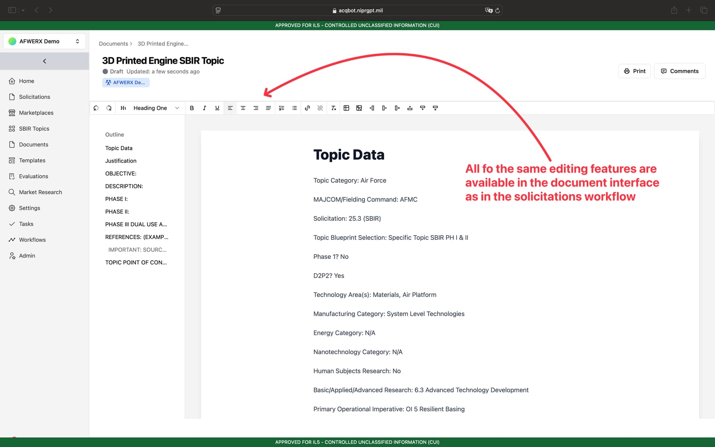Jump to PHASE III DUAL USE outline item

(136, 224)
